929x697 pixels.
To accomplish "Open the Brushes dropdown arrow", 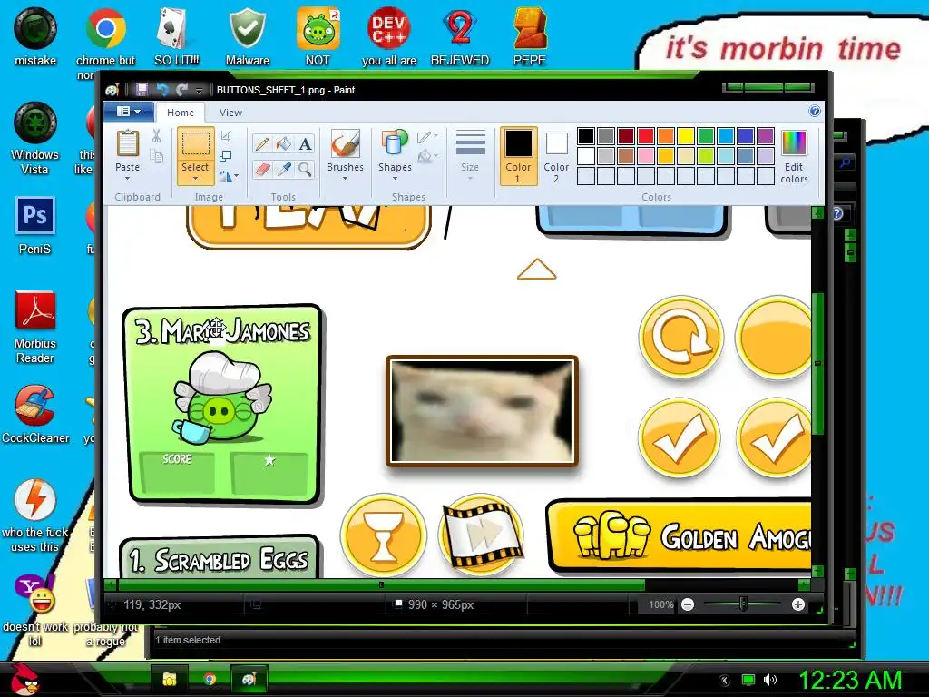I will (345, 179).
